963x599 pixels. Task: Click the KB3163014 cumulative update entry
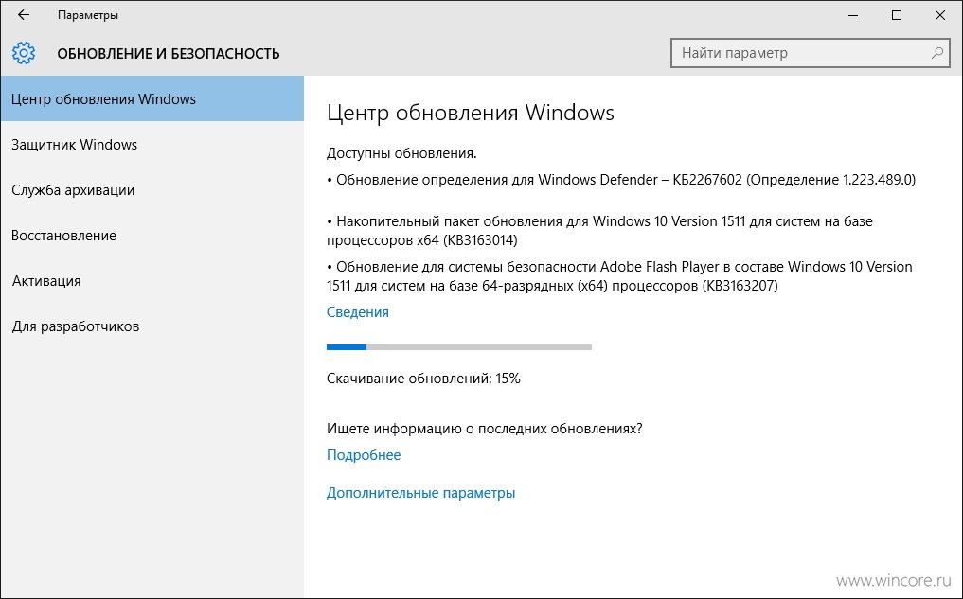coord(599,231)
